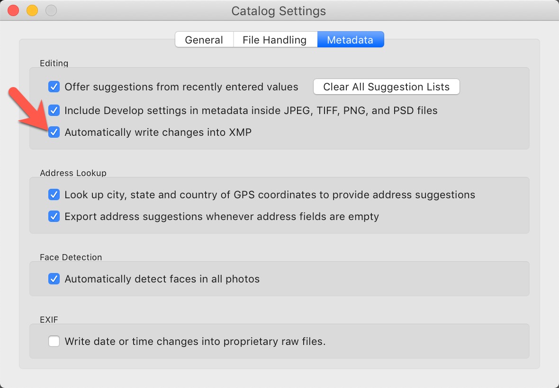
Task: Click the grayed-out zoom window button
Action: 51,10
